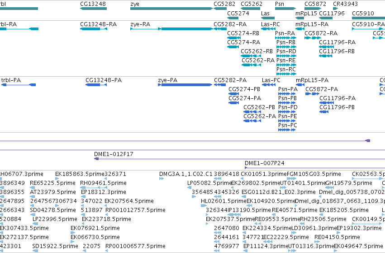The height and width of the screenshot is (253, 385).
Task: Click the CG5282-PA protein label
Action: tap(230, 80)
